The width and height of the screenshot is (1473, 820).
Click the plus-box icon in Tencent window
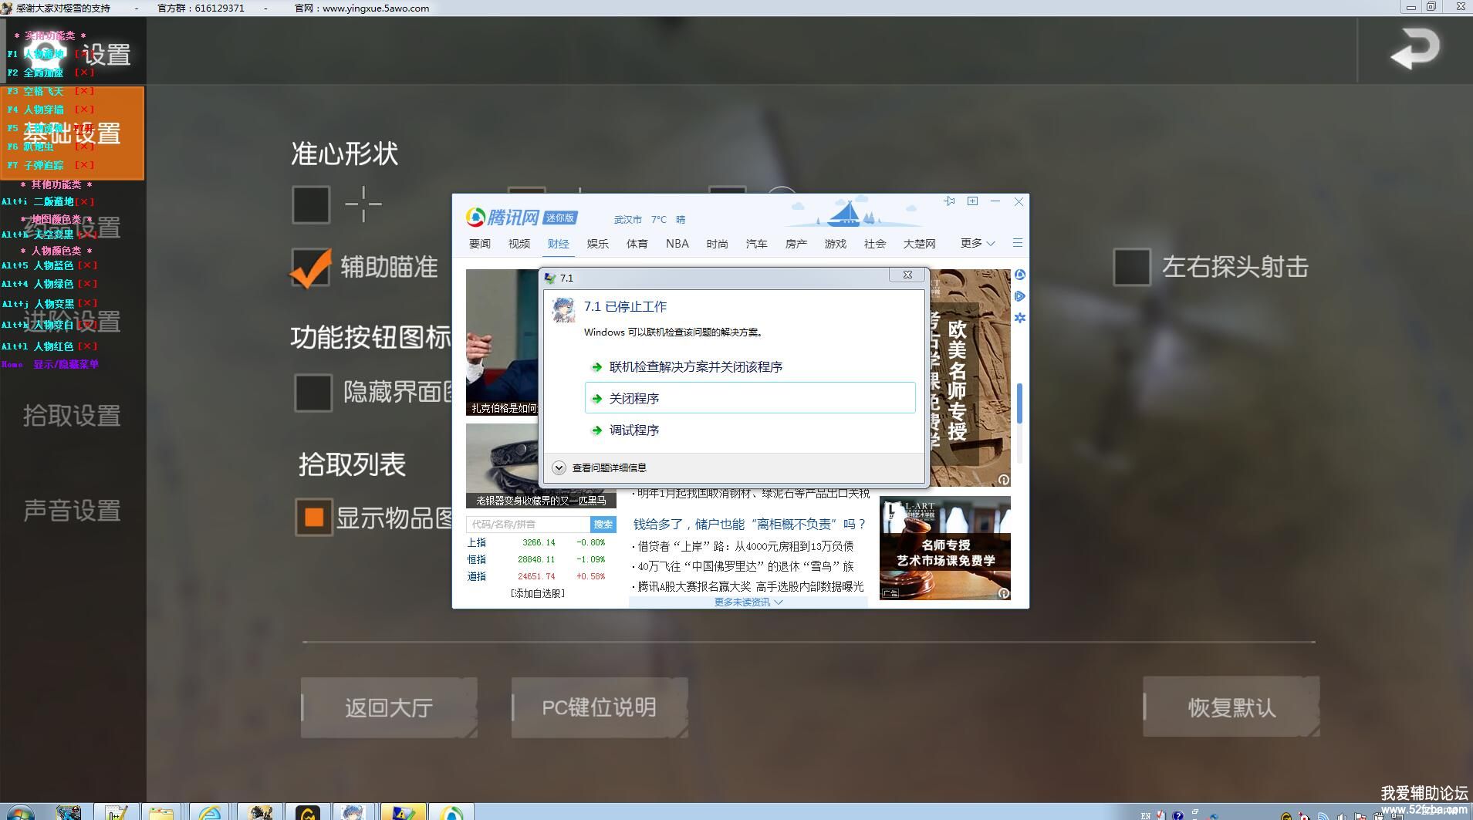tap(972, 201)
